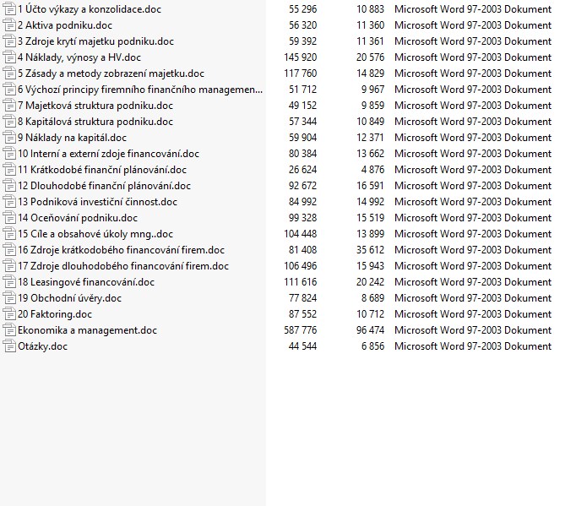Select the icon of 17 Zdroje dlouhodobého financování firem.doc
Viewport: 565px width, 506px height.
[9, 265]
